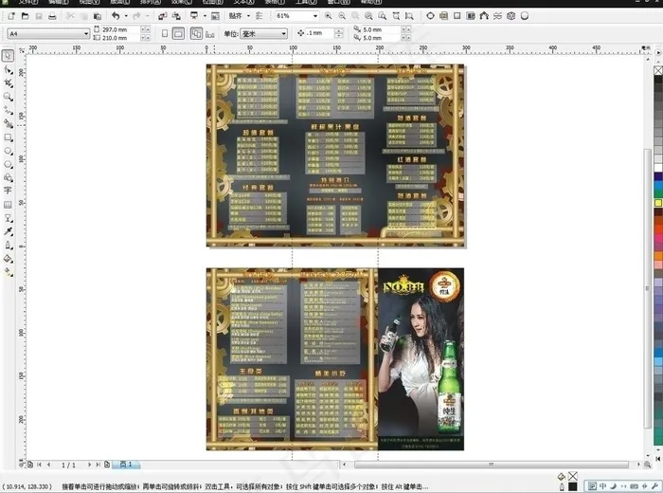This screenshot has width=663, height=493.
Task: Click the Zoom In magnifier on the toolbar
Action: (328, 16)
